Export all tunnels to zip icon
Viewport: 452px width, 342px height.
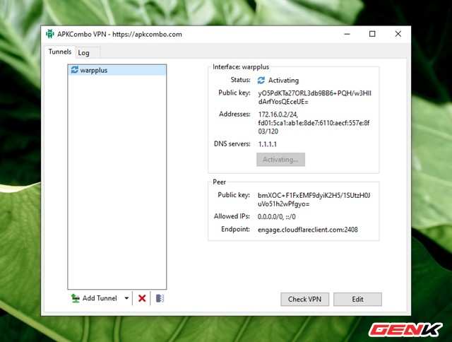160,298
